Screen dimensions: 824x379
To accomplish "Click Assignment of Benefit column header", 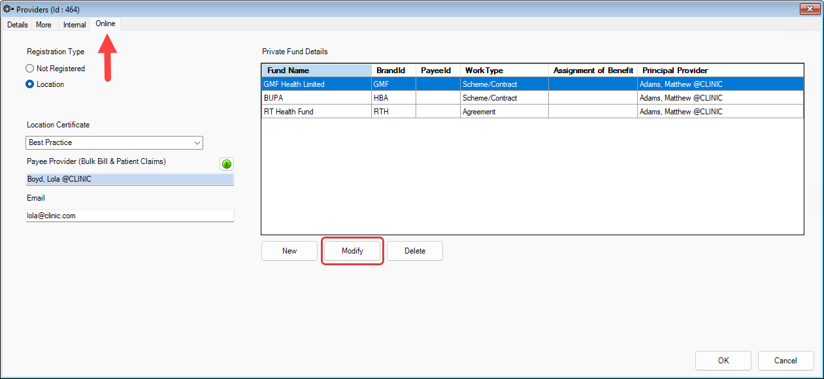I will [593, 71].
